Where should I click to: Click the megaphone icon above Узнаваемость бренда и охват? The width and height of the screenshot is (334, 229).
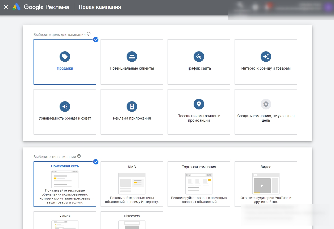coord(65,107)
